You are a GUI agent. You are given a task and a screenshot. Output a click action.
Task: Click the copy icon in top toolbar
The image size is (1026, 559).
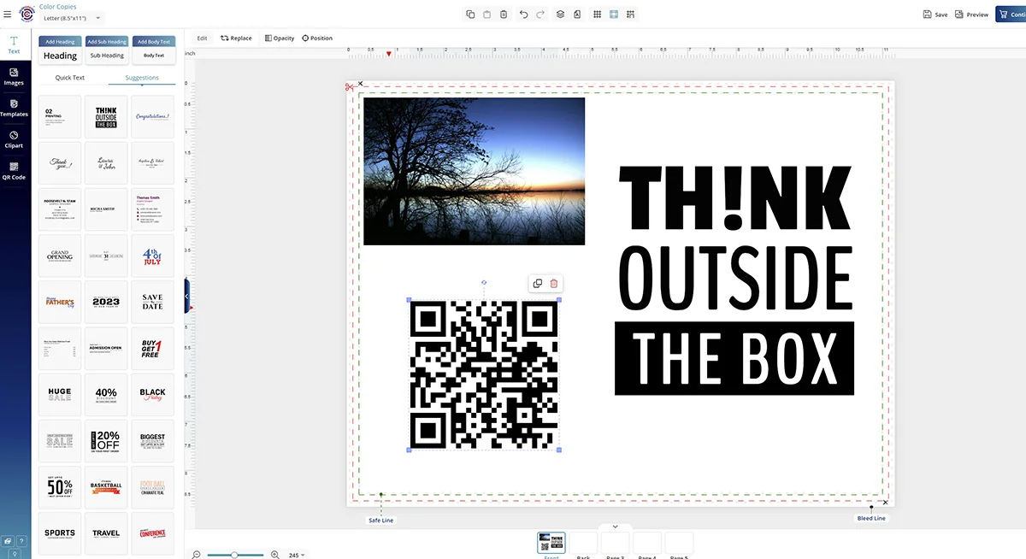click(470, 15)
